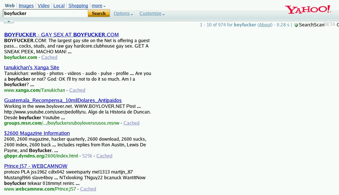Click the SearchScan label text

pos(311,25)
